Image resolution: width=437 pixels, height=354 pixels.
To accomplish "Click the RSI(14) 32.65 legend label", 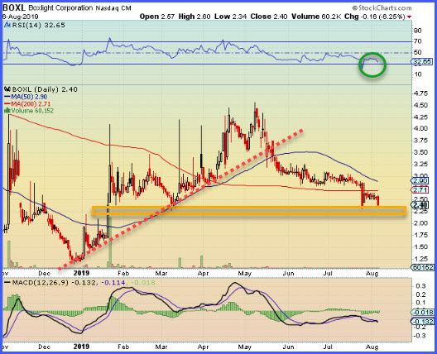I will coord(38,25).
